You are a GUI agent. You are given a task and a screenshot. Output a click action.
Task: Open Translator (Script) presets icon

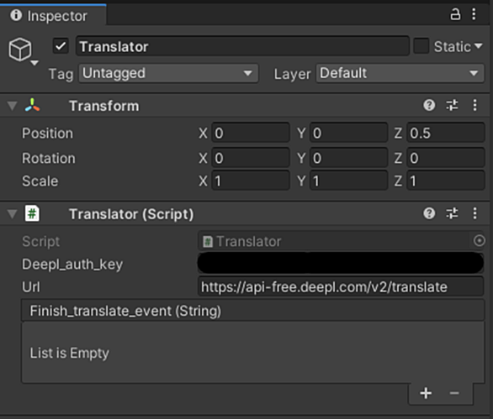[452, 213]
